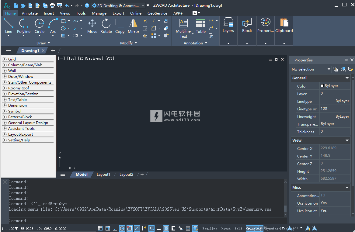This screenshot has height=232, width=355.
Task: Toggle Ortho mode in status bar
Action: tap(115, 228)
